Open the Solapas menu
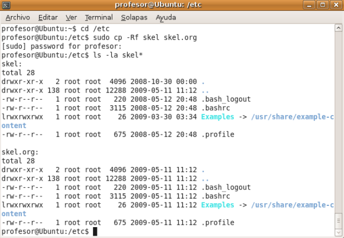The height and width of the screenshot is (238, 344). (x=134, y=17)
